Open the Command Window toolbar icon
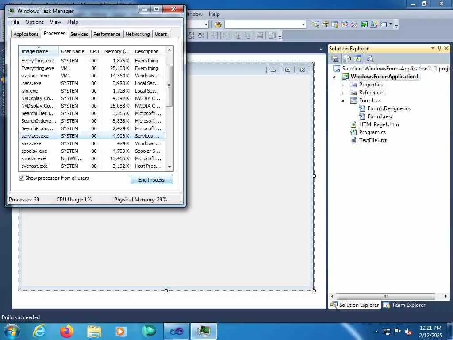Image resolution: width=453 pixels, height=340 pixels. coord(384,25)
